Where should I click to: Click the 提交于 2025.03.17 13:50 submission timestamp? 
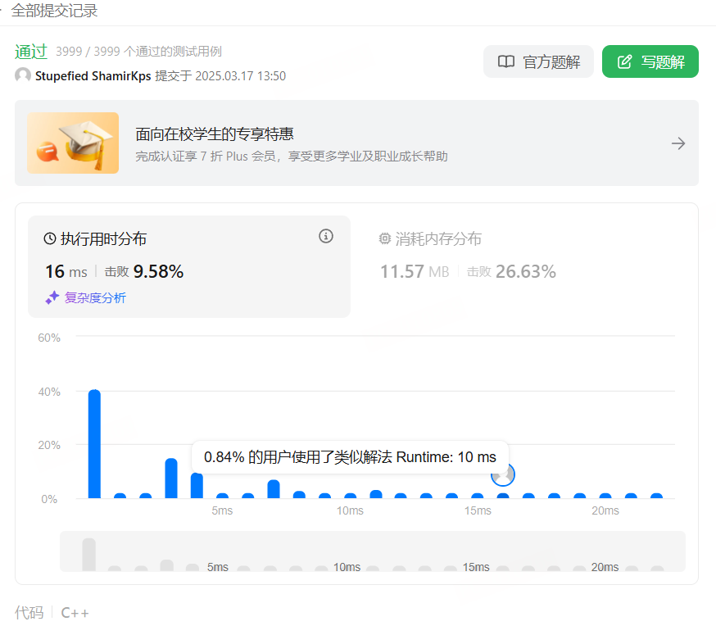[220, 76]
